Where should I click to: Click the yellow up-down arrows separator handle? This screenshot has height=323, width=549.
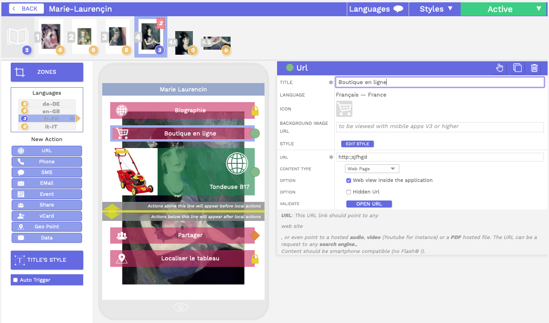pos(112,212)
